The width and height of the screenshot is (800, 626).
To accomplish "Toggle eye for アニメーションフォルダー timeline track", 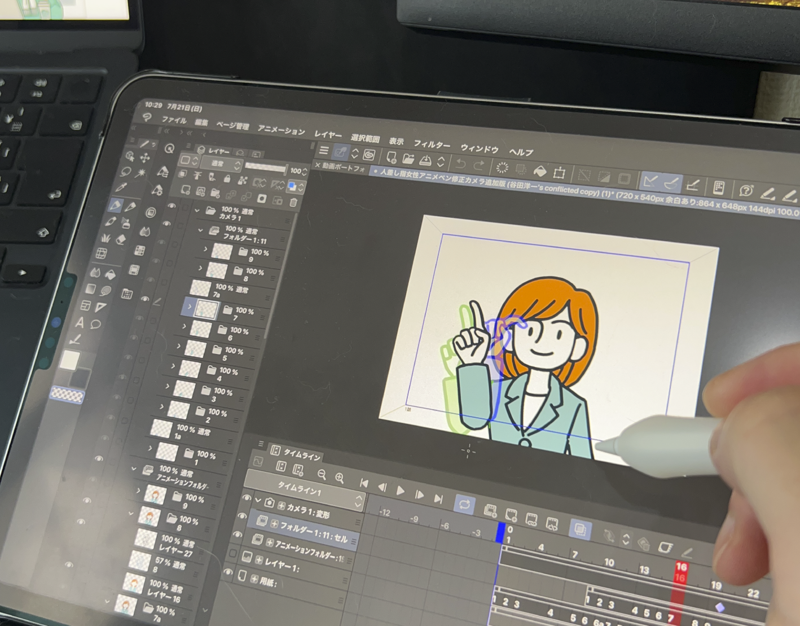I will click(238, 535).
